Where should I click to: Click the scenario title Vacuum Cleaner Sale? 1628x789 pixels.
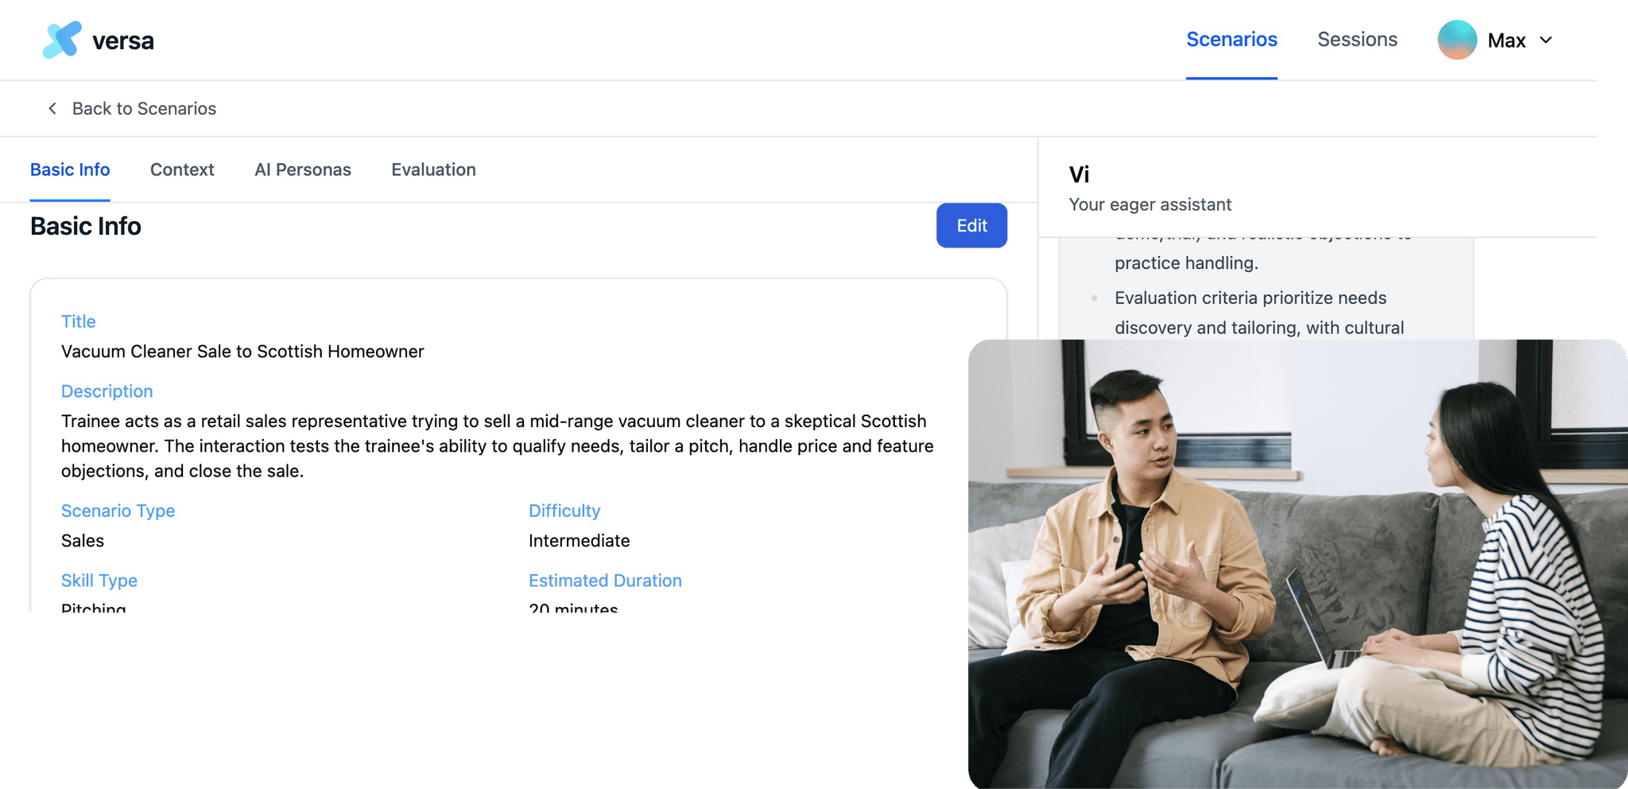[x=242, y=352]
